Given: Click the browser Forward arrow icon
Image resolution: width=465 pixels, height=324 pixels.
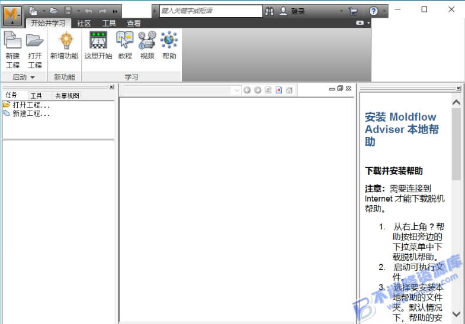Looking at the screenshot, I should pos(258,90).
